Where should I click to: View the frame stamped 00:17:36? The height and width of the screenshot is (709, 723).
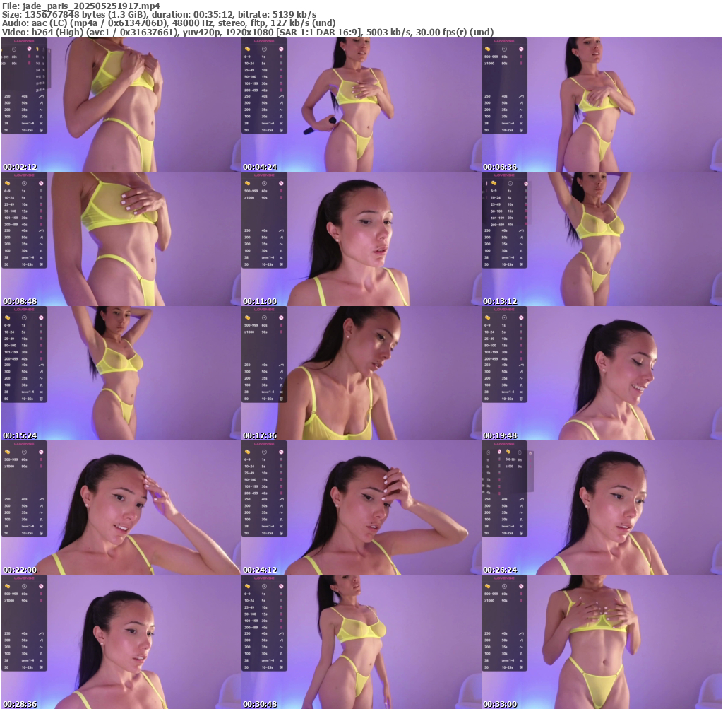(x=361, y=373)
